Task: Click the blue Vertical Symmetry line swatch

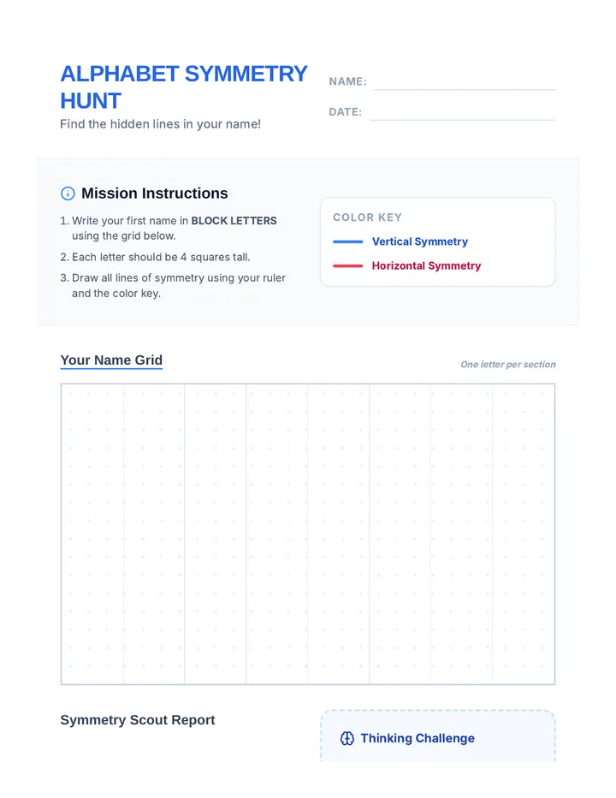Action: (x=348, y=241)
